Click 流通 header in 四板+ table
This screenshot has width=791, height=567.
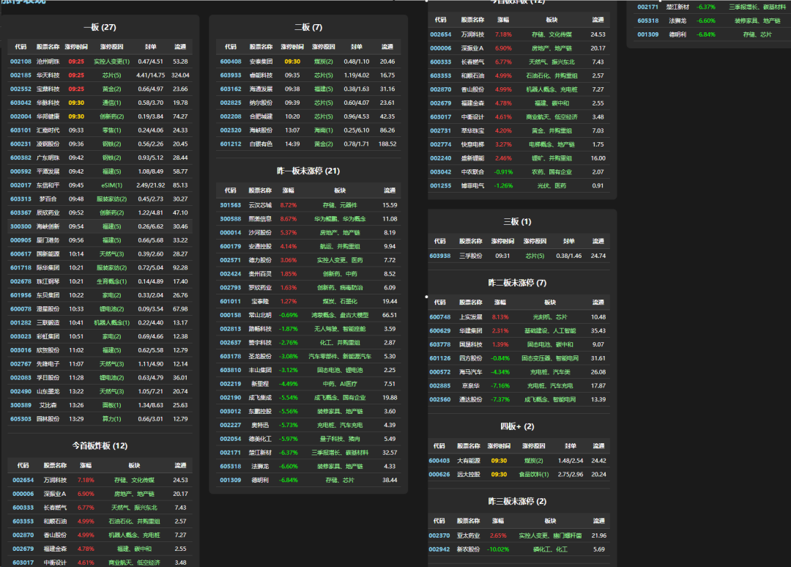pos(598,446)
